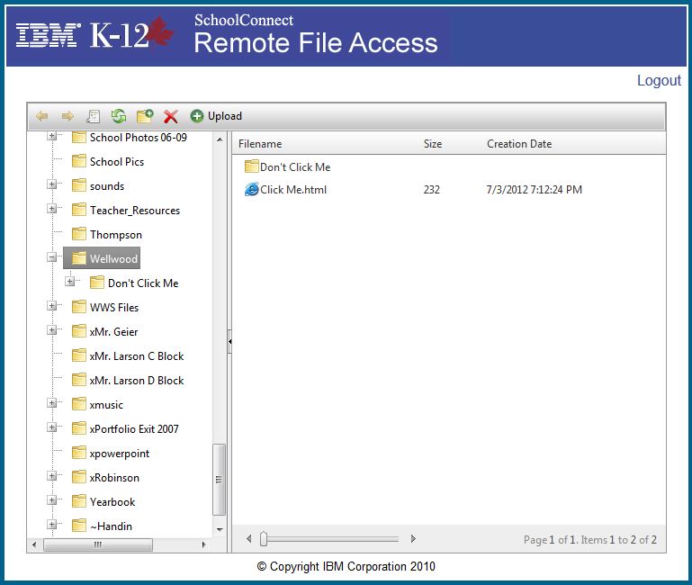Screen dimensions: 692x585
Task: Click the Internet Explorer icon for Click Me.html
Action: point(252,189)
